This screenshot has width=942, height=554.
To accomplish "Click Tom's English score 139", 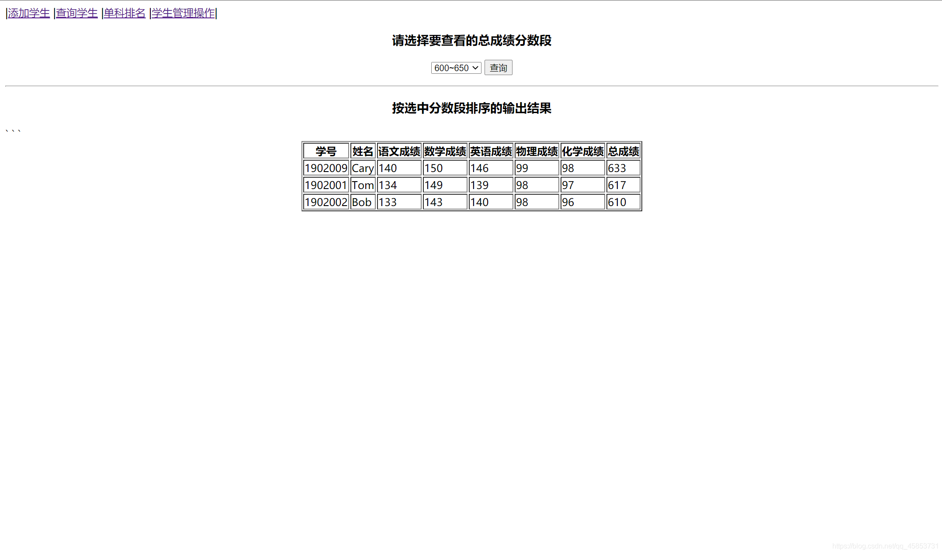I will (x=491, y=185).
